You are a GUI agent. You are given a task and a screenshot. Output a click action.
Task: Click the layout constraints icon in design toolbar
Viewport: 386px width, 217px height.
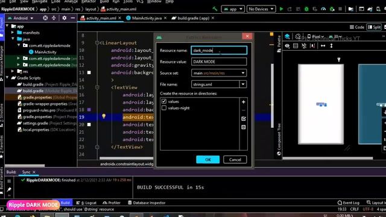point(312,46)
